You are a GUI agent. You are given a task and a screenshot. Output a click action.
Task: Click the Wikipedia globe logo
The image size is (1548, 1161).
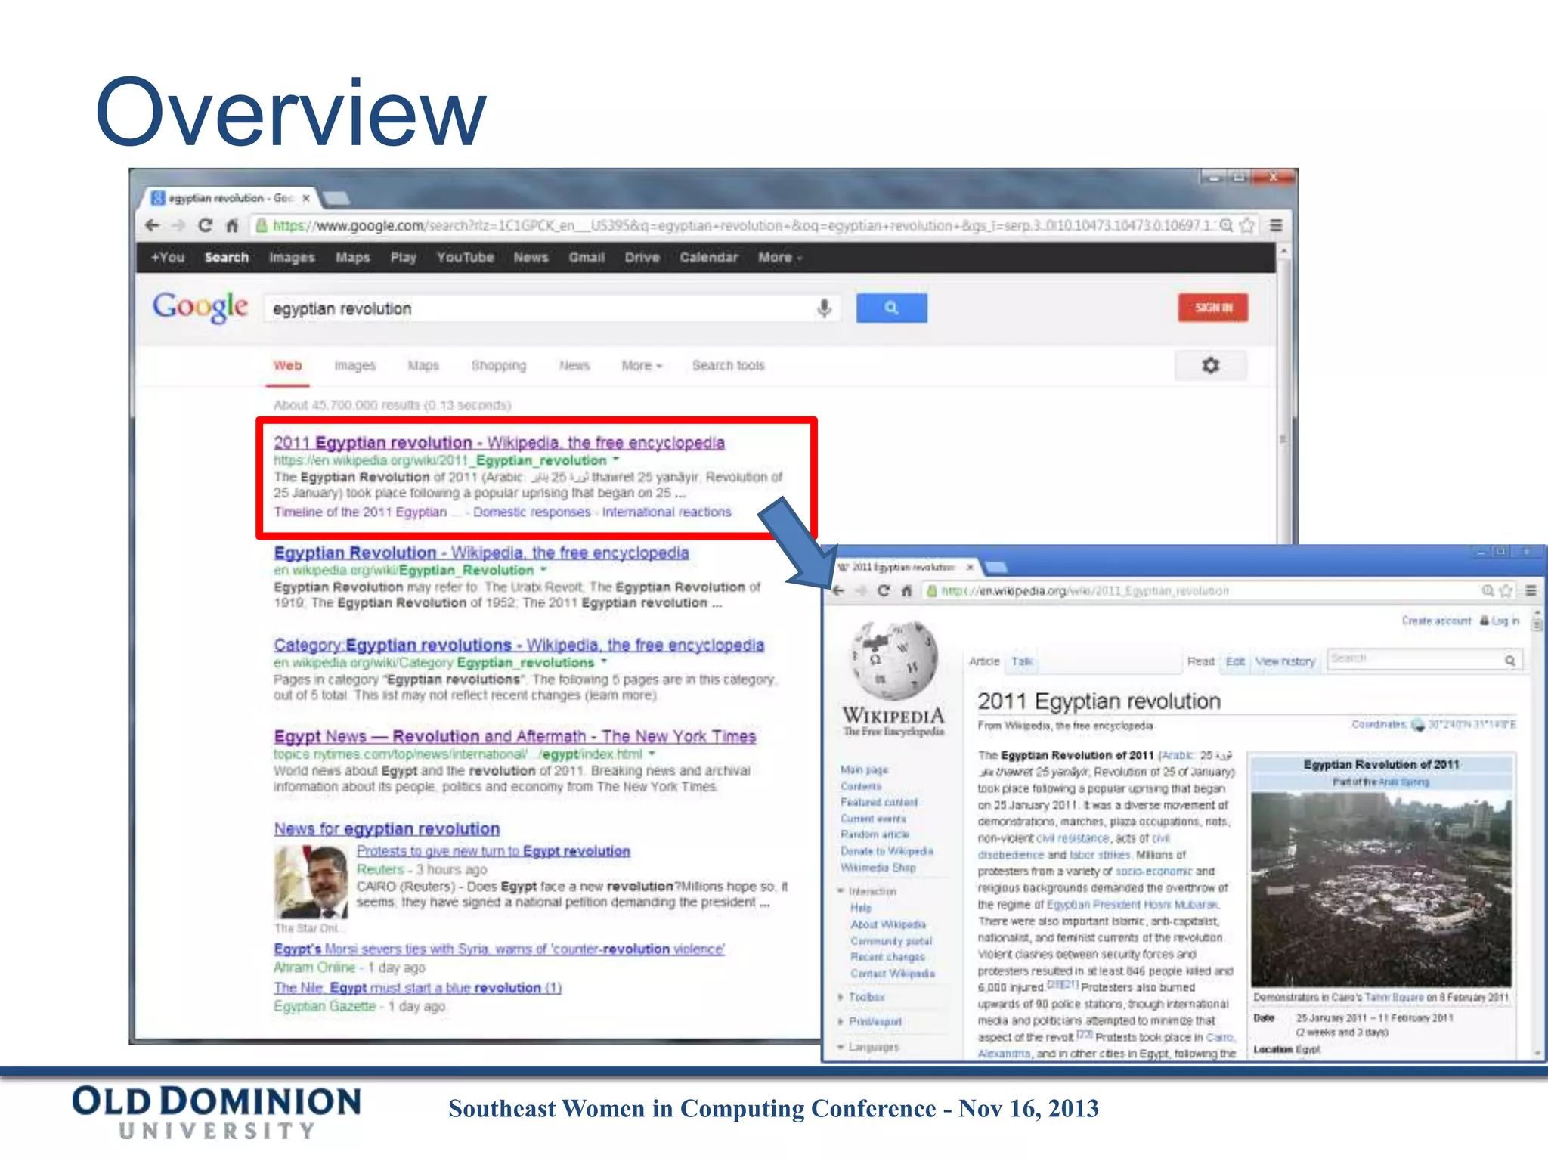tap(894, 660)
